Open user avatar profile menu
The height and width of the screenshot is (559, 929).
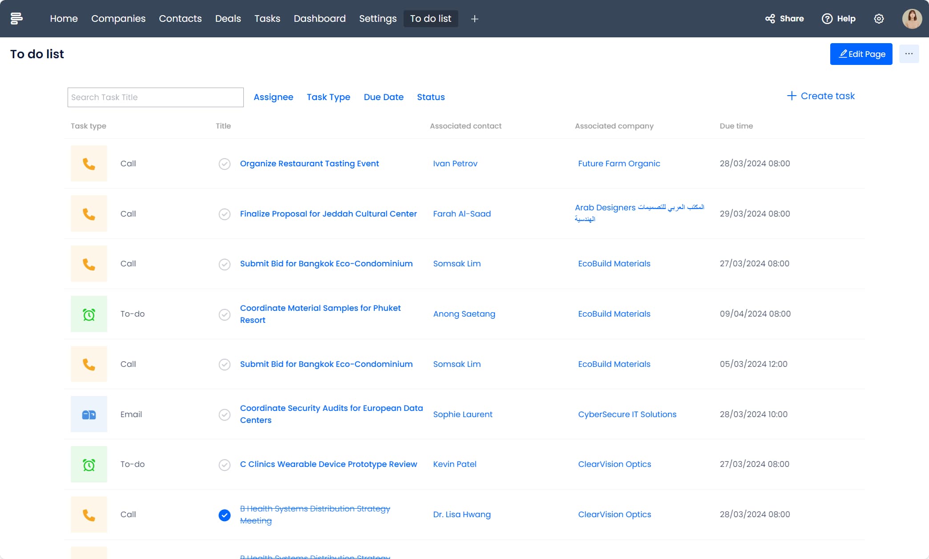click(912, 19)
